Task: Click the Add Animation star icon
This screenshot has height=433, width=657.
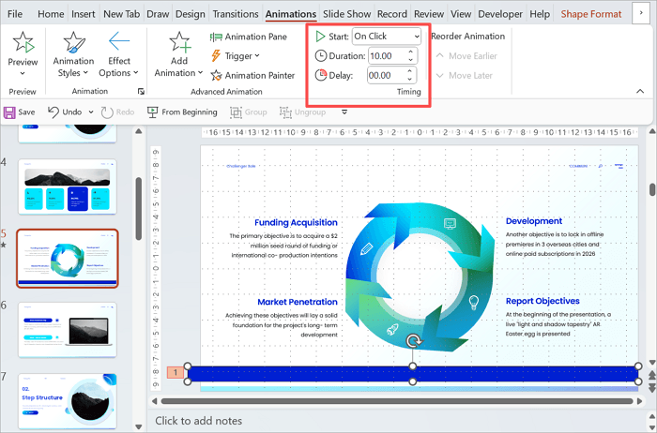Action: (x=178, y=44)
